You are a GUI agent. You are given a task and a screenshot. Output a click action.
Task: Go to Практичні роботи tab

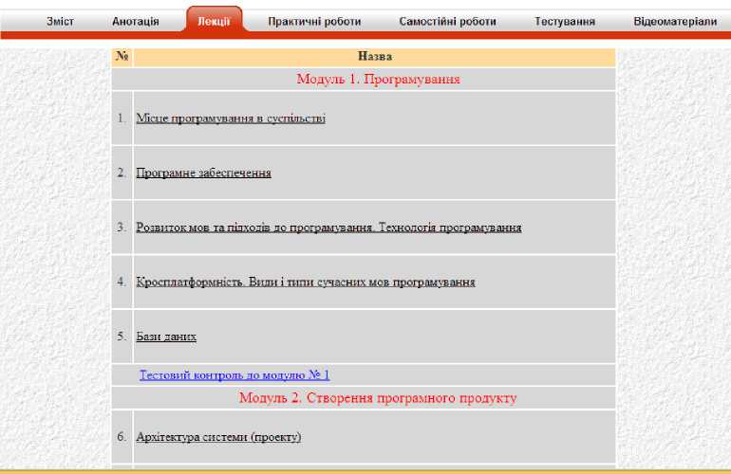pos(314,22)
